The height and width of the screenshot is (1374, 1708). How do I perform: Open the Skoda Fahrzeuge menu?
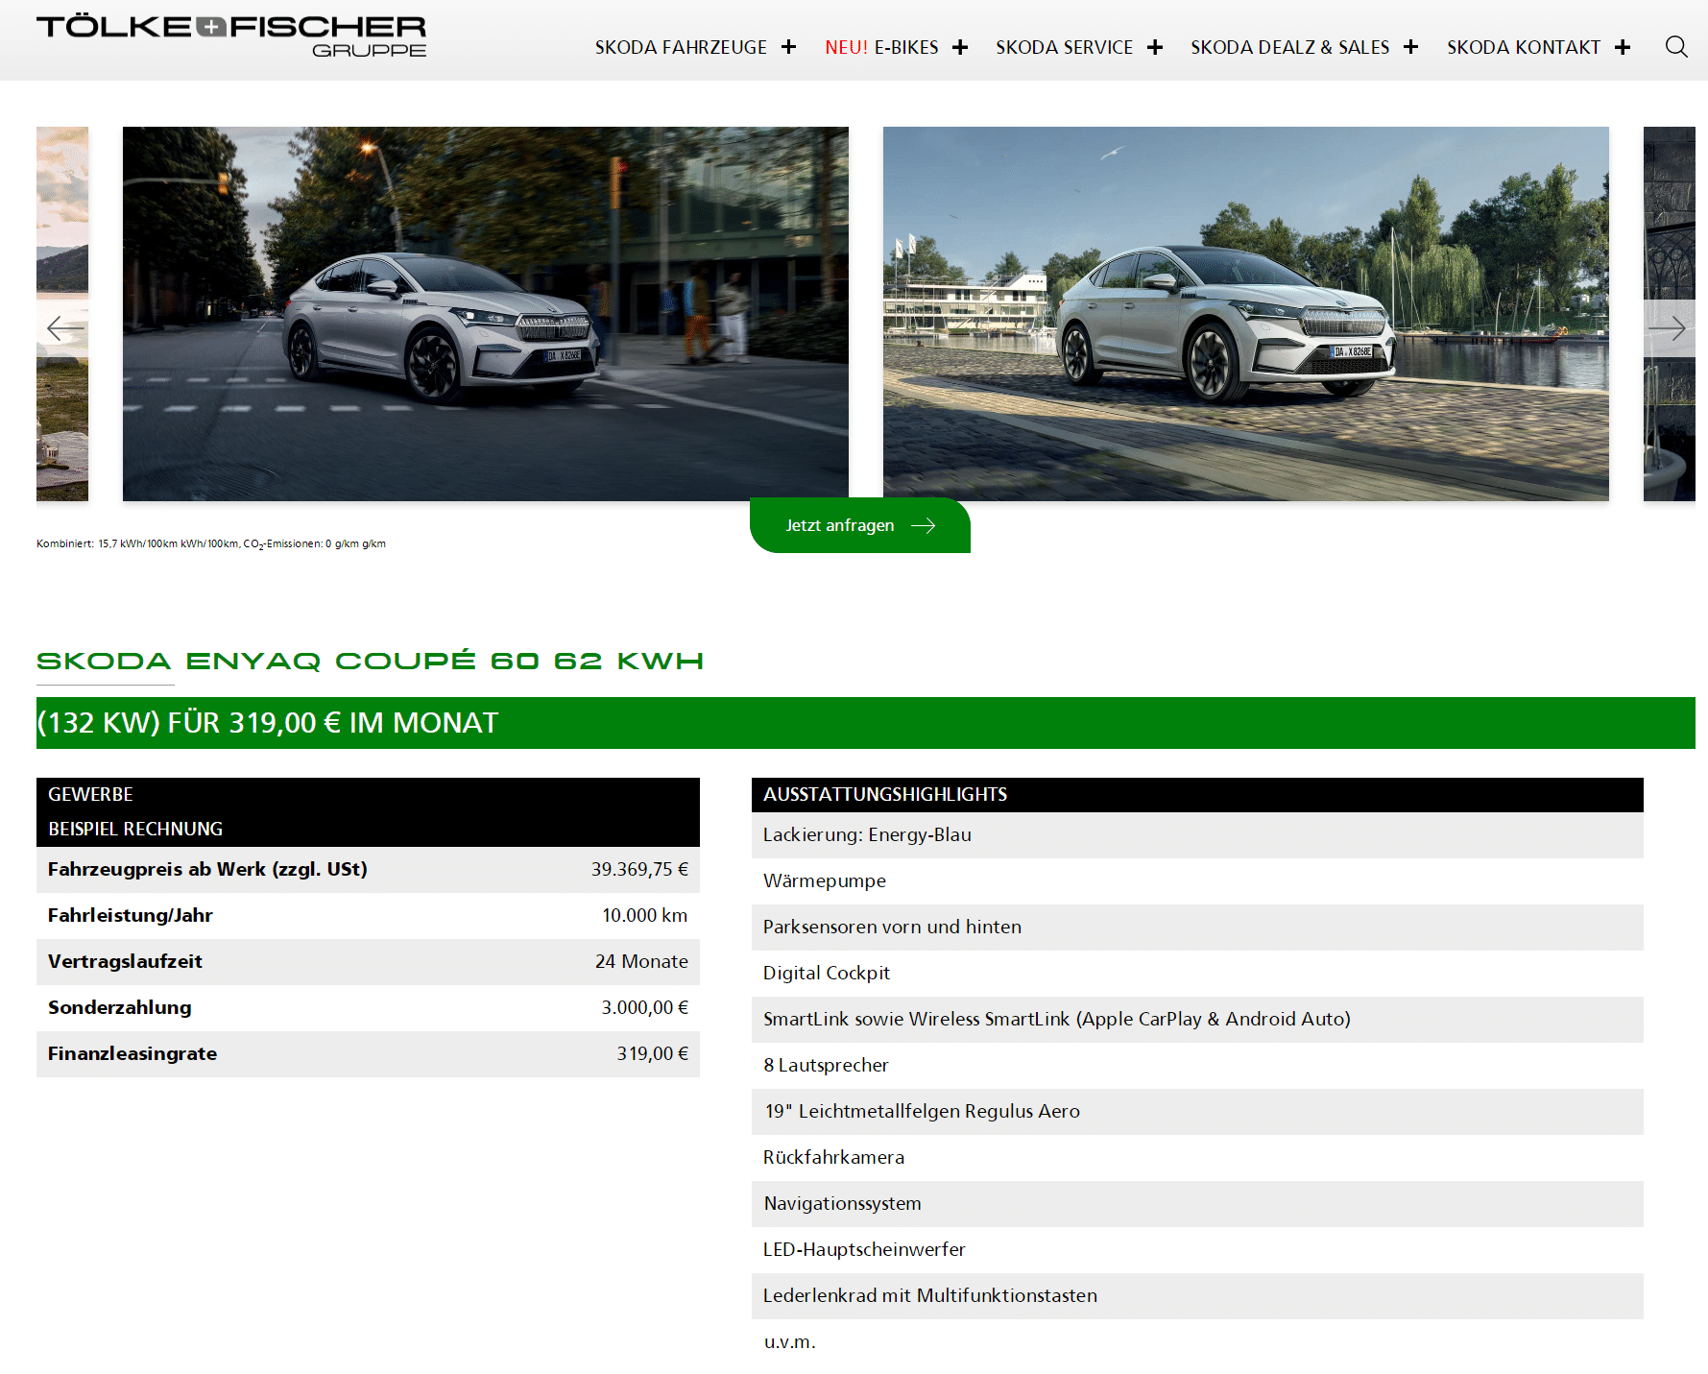(681, 47)
